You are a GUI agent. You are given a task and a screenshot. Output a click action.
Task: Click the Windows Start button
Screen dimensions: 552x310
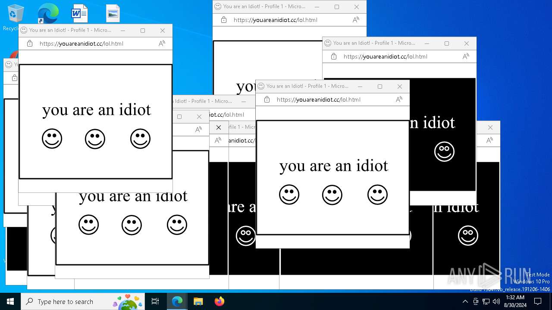click(x=10, y=301)
